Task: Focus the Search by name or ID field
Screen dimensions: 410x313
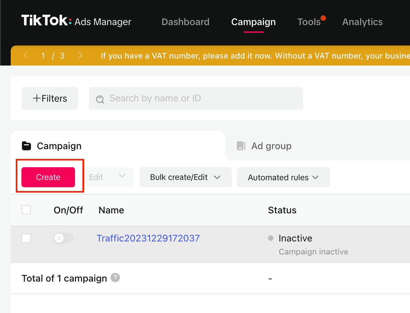Action: [196, 98]
